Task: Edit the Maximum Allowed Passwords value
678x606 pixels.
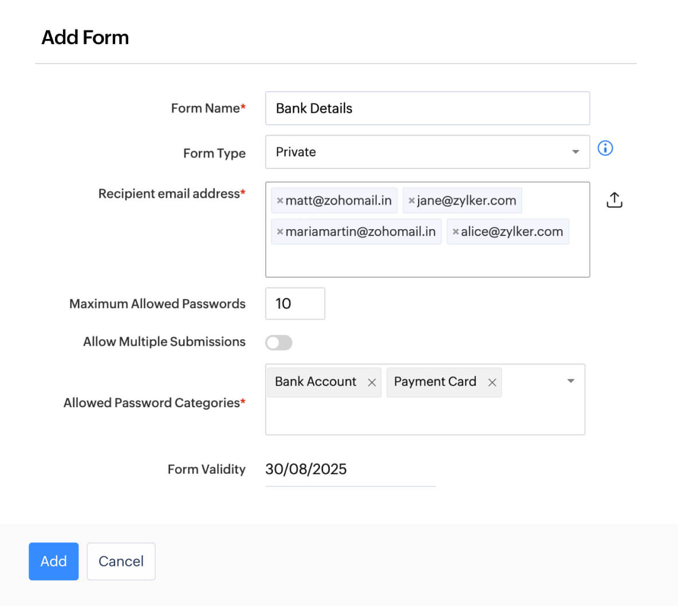Action: [x=295, y=304]
